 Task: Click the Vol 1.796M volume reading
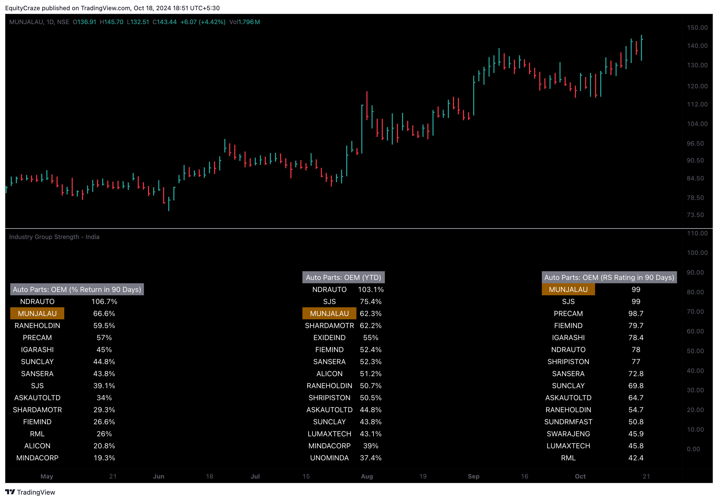245,22
